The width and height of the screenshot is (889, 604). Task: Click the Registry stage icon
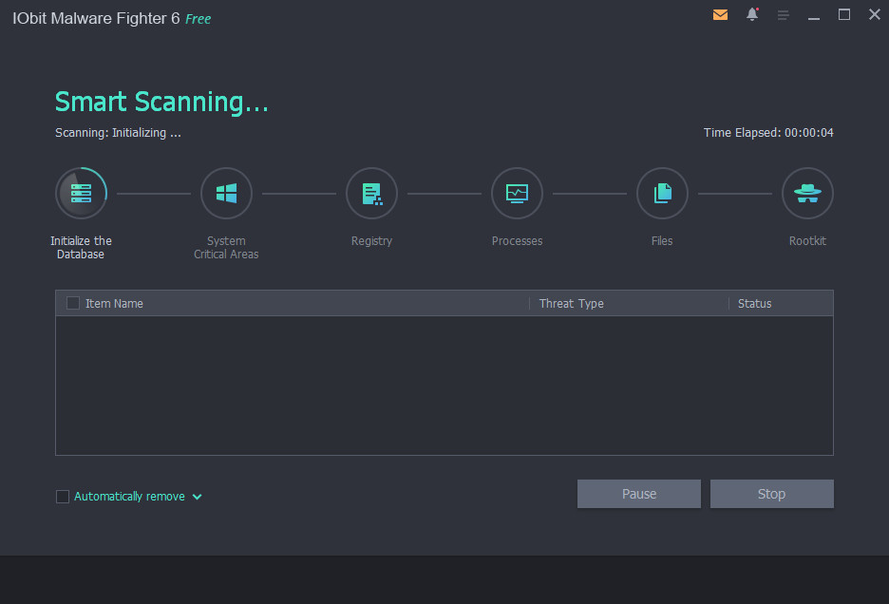pyautogui.click(x=372, y=194)
